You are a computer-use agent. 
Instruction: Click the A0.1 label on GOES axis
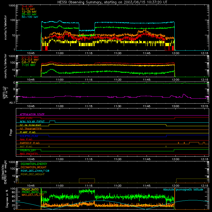(x=12, y=103)
